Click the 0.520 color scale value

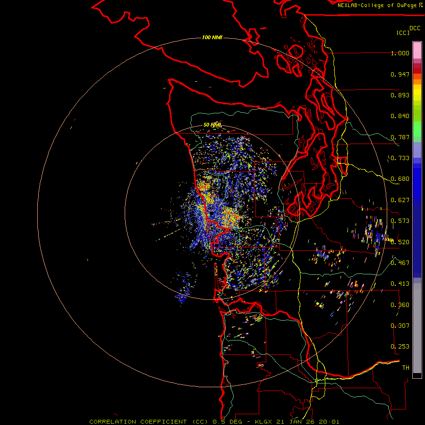400,242
